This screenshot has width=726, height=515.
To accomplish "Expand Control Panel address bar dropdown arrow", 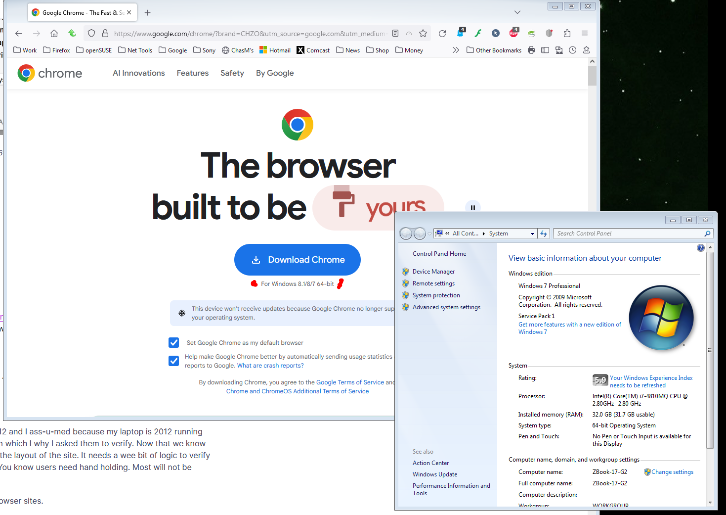I will (532, 234).
